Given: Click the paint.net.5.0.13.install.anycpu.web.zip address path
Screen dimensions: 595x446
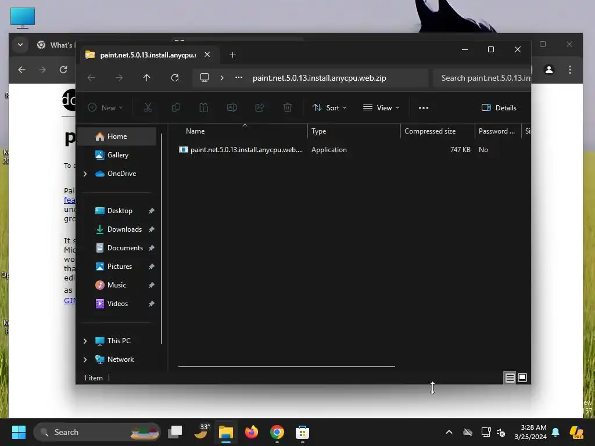Looking at the screenshot, I should coord(320,78).
